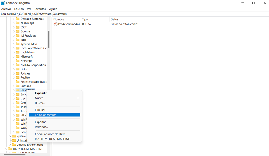Open the Ver menu

pos(29,9)
